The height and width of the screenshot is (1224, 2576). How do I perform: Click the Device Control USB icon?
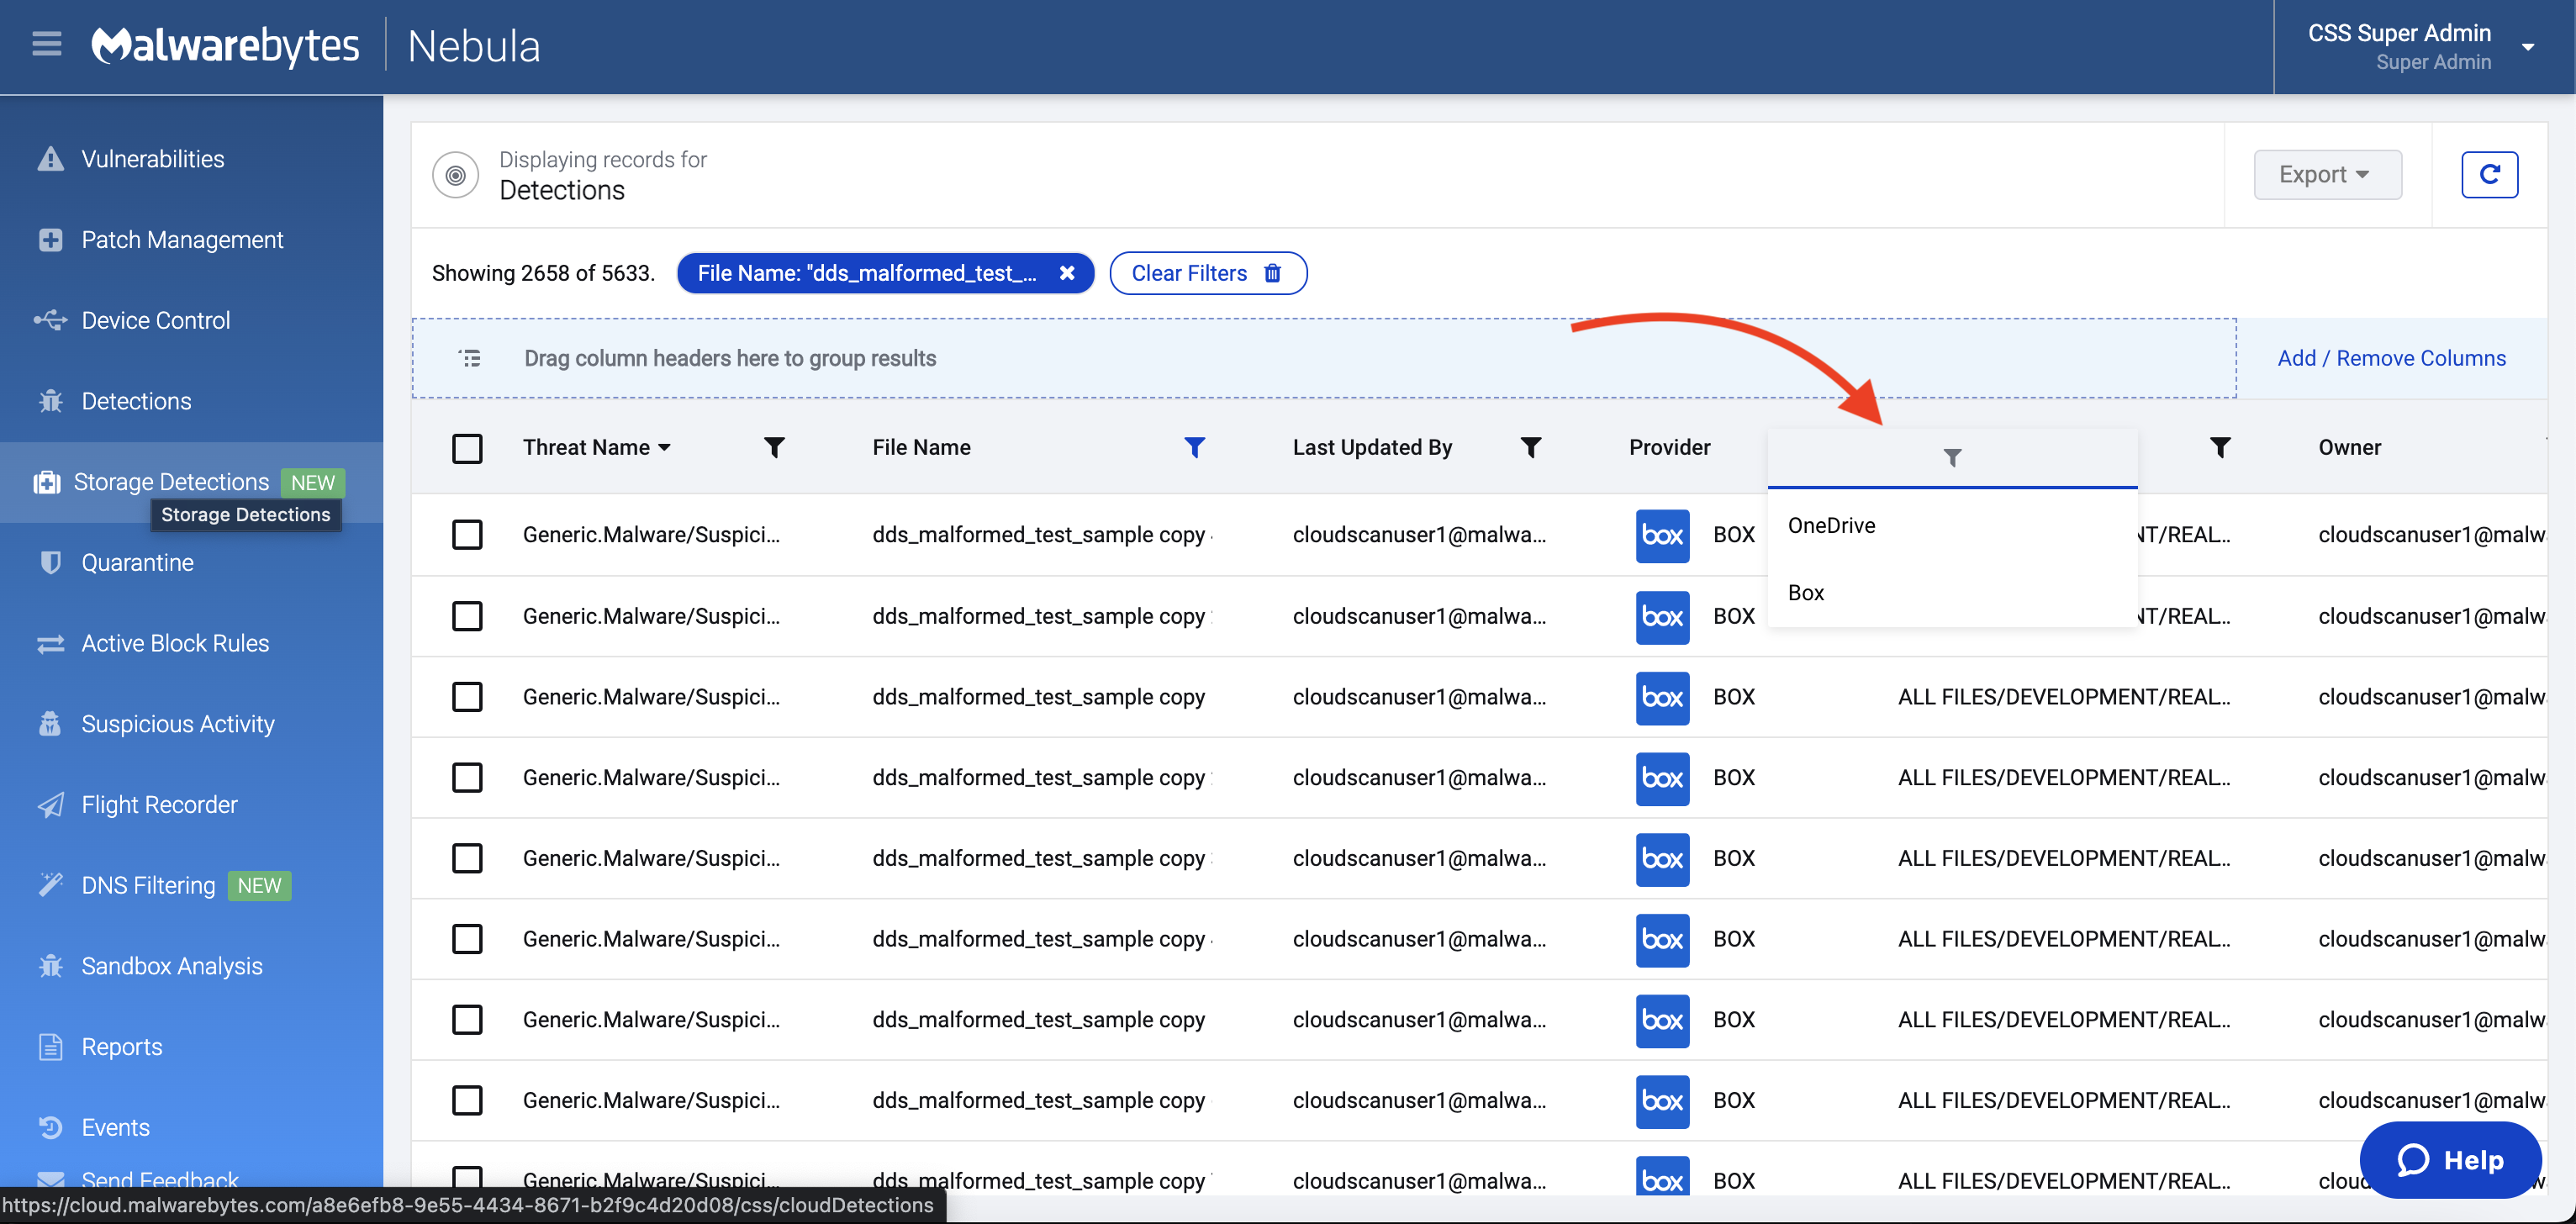point(50,320)
